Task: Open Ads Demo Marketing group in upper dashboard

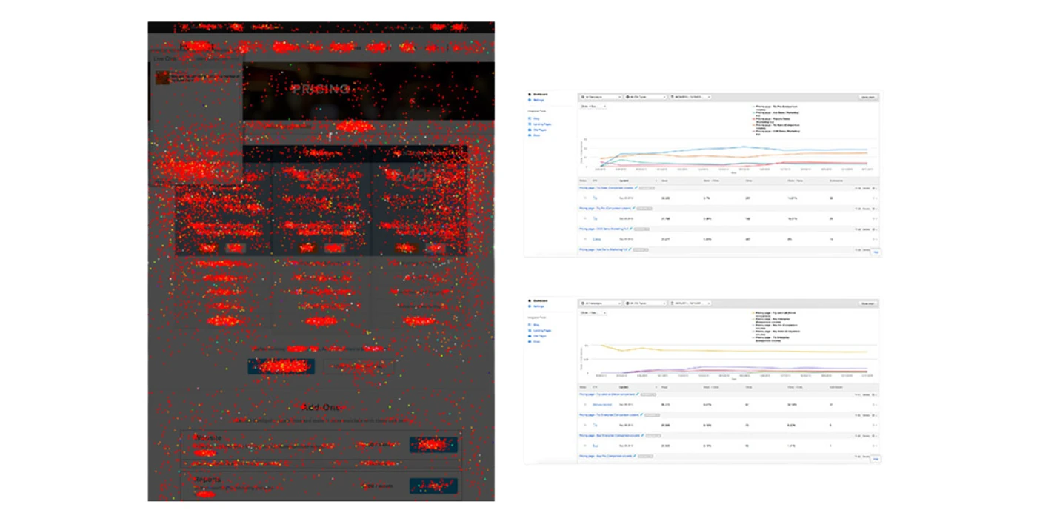Action: (603, 249)
